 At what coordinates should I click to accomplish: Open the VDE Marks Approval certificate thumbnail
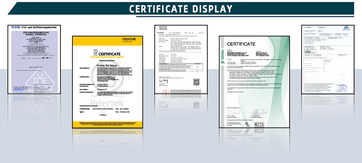(x=34, y=59)
